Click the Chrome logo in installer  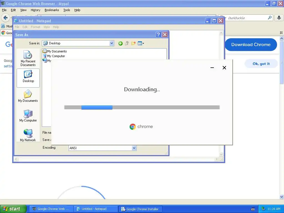133,126
